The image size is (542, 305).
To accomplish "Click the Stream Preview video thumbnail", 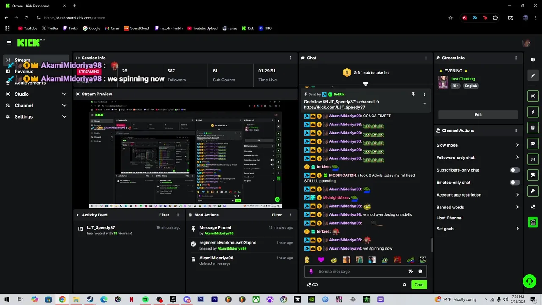I will (185, 154).
